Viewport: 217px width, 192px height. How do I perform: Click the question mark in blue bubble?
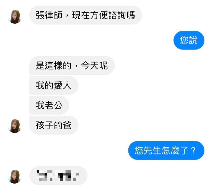pyautogui.click(x=193, y=151)
